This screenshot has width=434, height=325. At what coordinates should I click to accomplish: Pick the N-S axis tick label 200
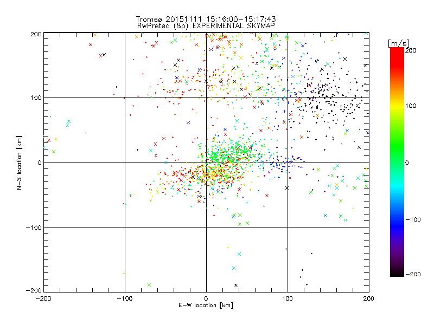[x=36, y=34]
